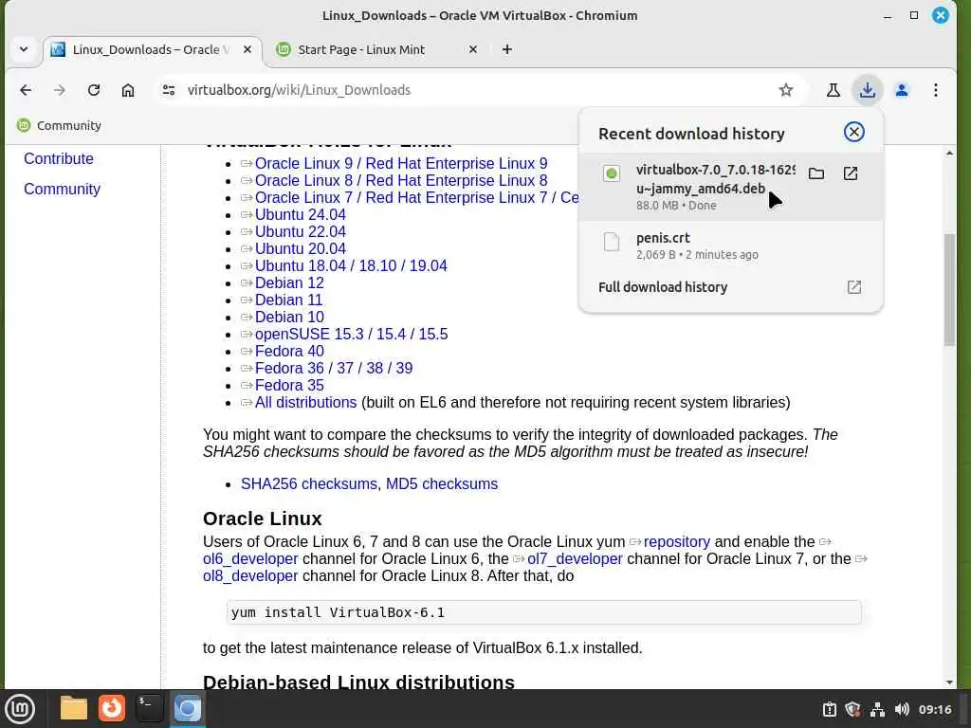Open full download history external link icon
This screenshot has width=971, height=728.
click(x=854, y=287)
